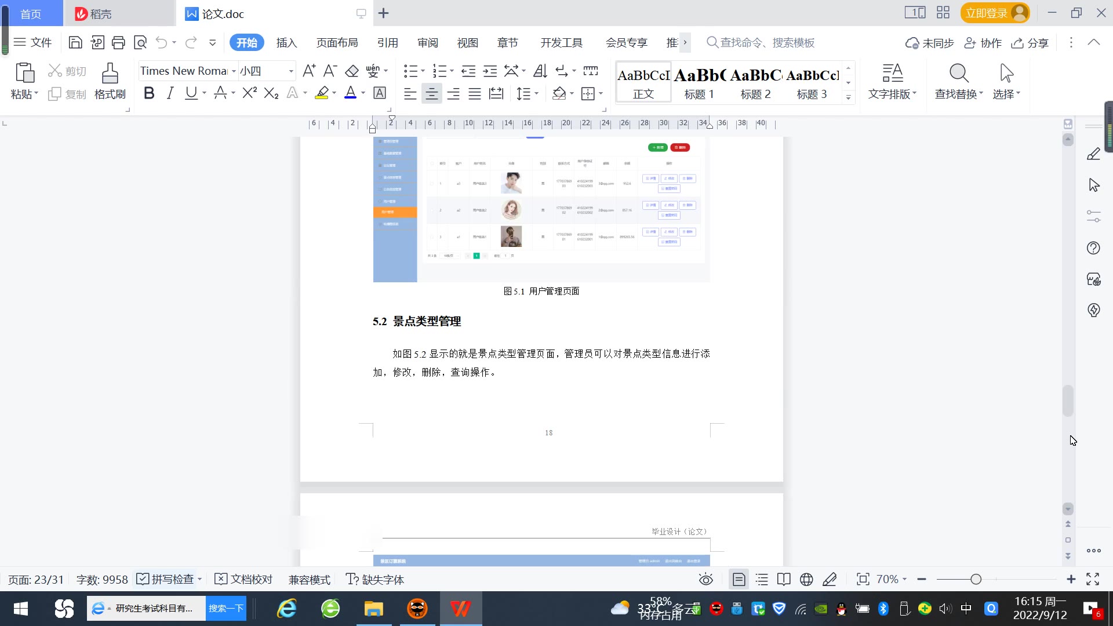The image size is (1113, 626).
Task: Click the clear formatting eraser icon
Action: point(352,71)
